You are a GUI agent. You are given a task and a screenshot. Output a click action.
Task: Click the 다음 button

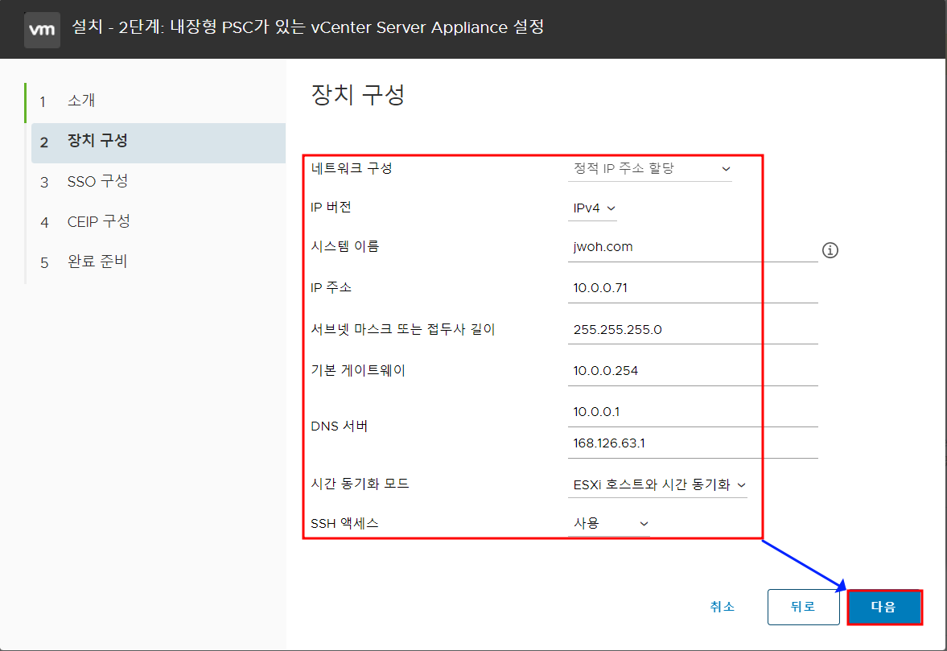[884, 607]
